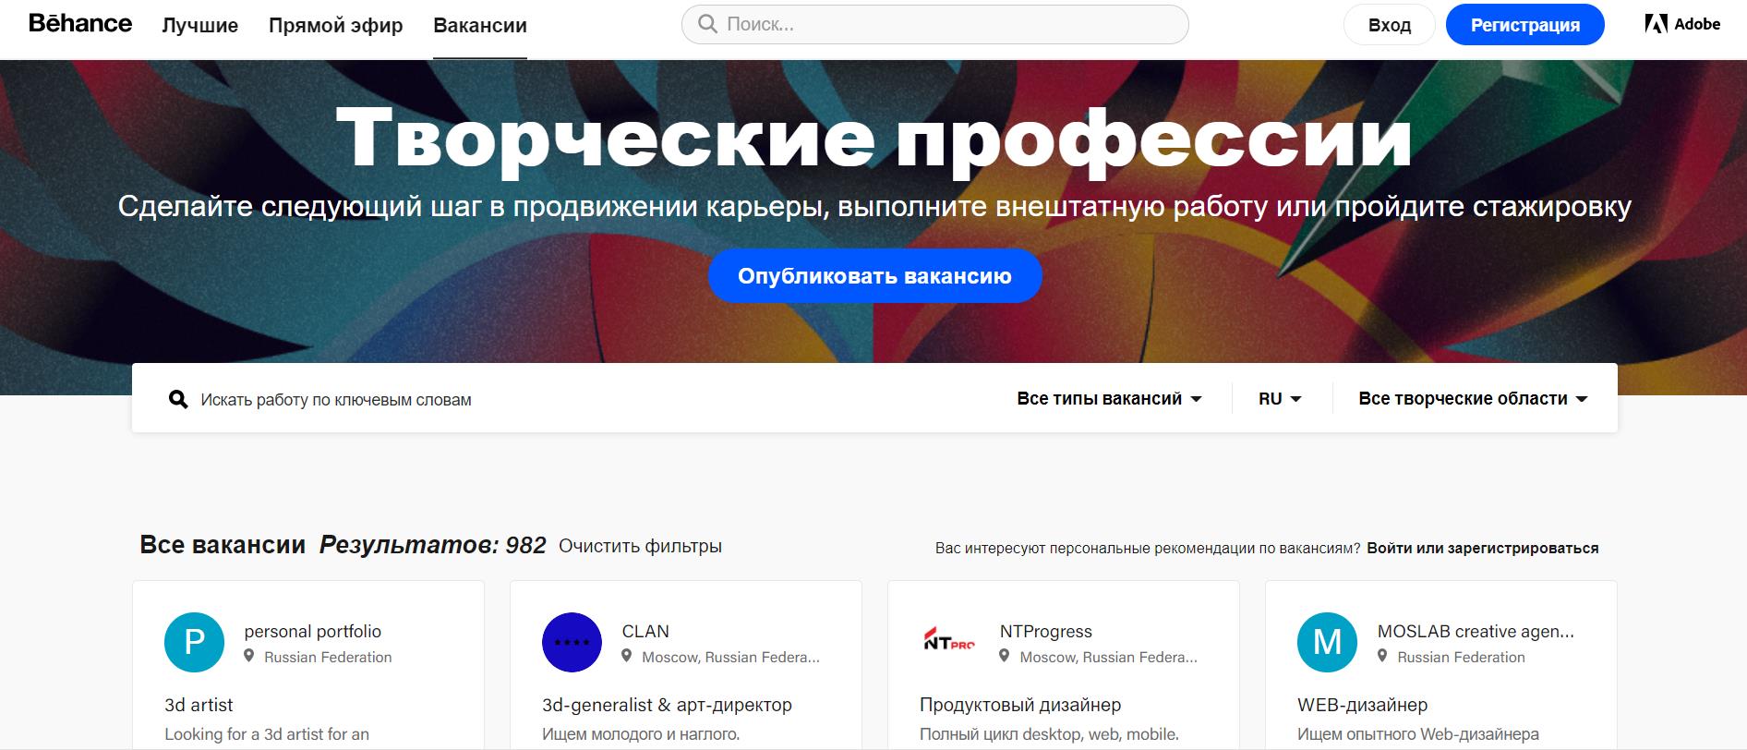Screen dimensions: 1747x750
Task: Go to the 'Лучшие' nav item
Action: point(199,26)
